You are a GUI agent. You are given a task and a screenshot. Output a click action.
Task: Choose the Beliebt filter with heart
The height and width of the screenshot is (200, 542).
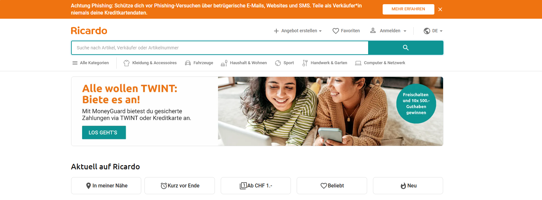[332, 185]
